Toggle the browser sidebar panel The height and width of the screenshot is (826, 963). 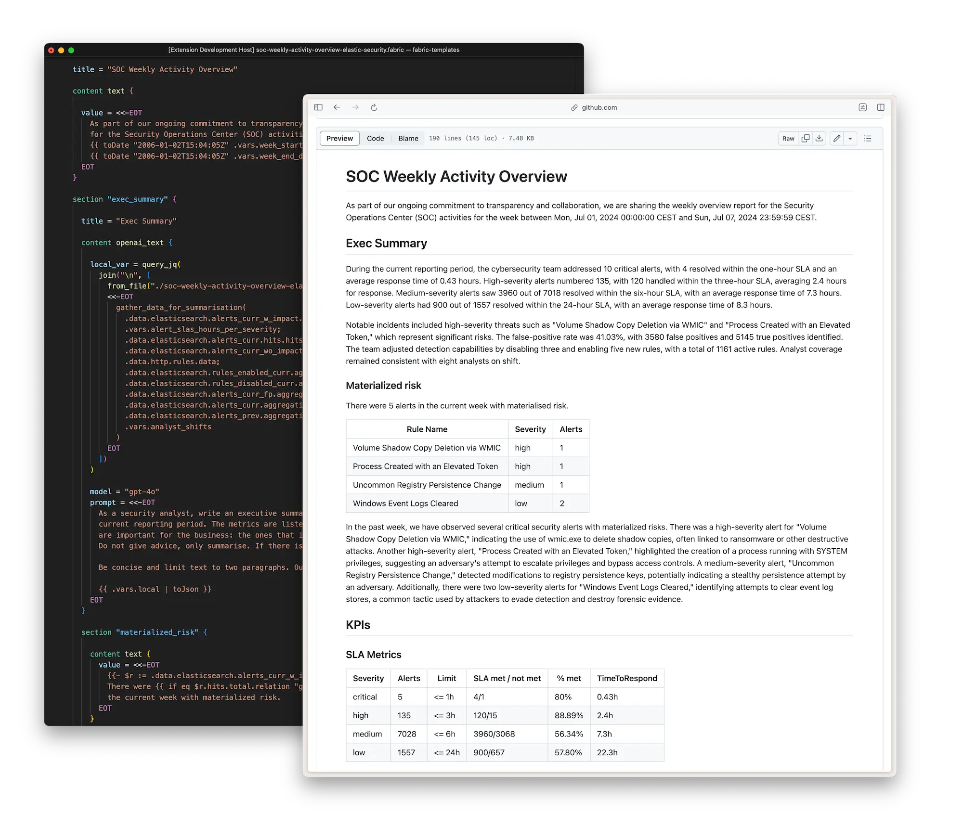click(319, 107)
